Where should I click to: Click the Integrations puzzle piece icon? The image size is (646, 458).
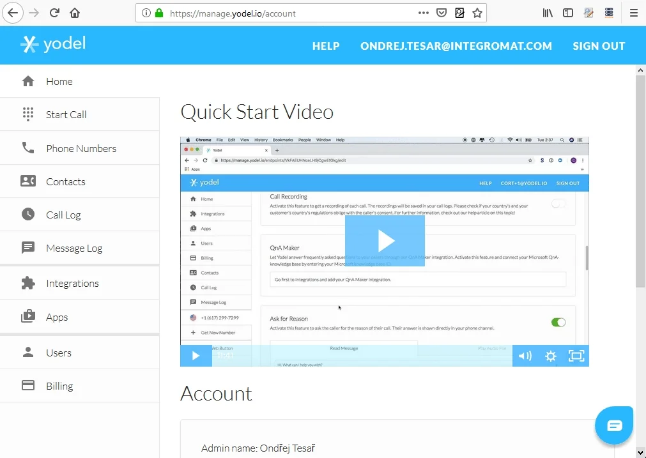coord(28,283)
